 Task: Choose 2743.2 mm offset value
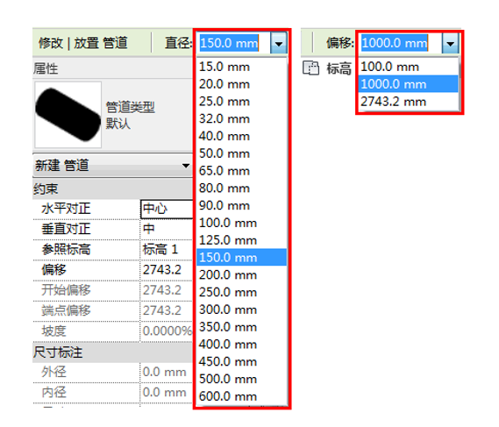point(409,102)
